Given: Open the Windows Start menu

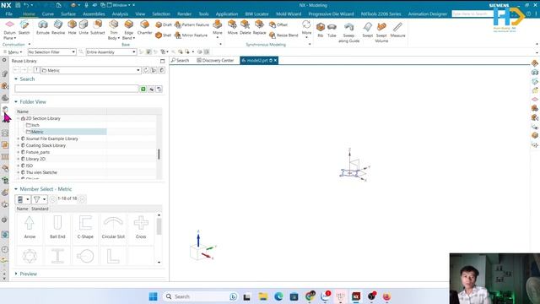Looking at the screenshot, I should 154,296.
